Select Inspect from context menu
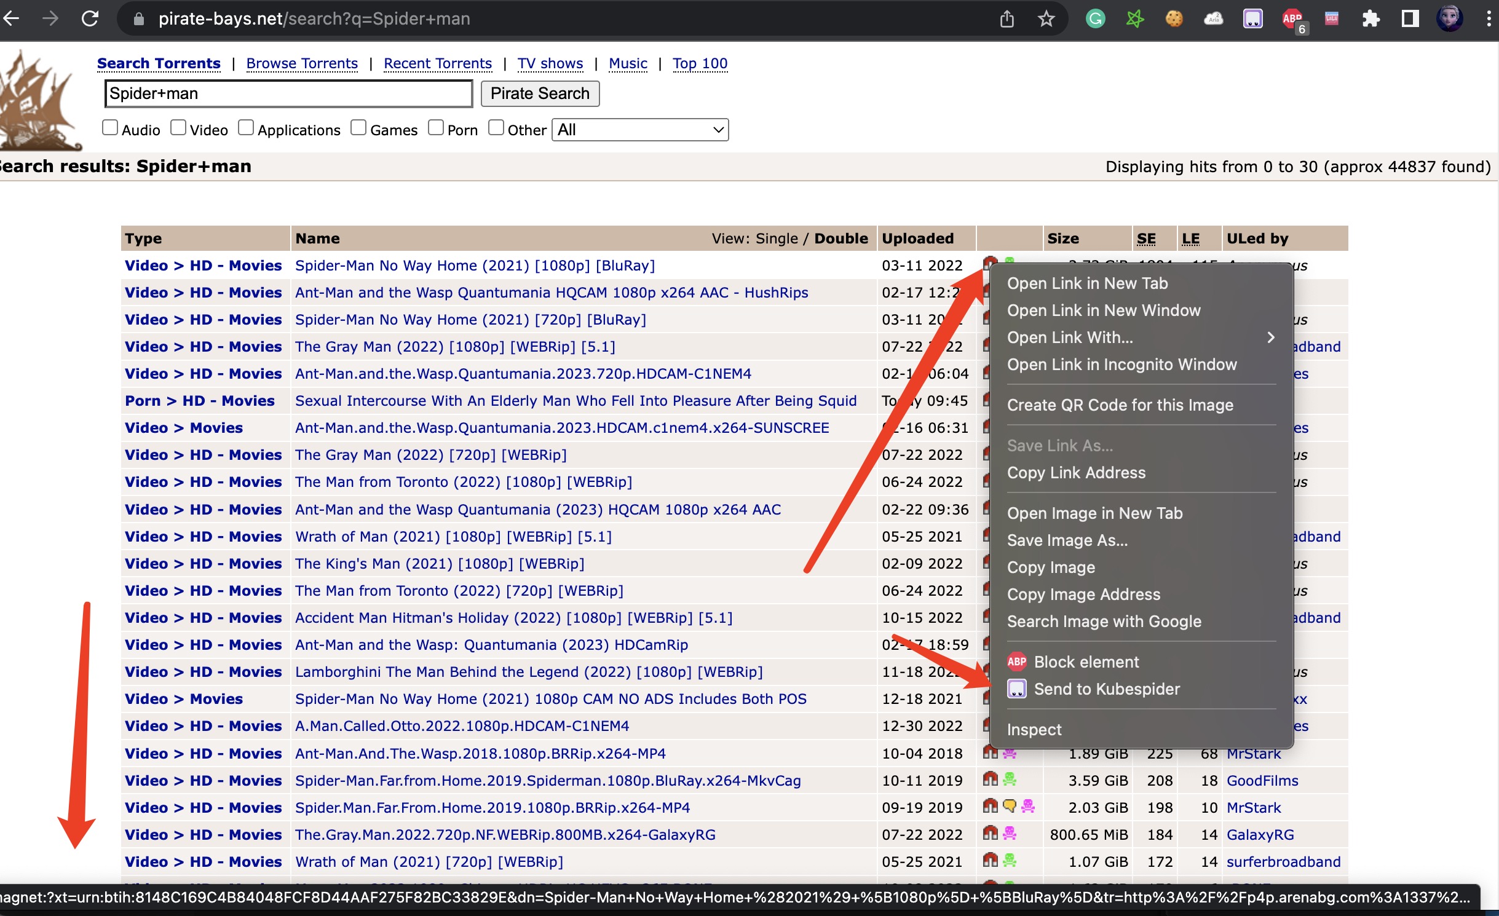This screenshot has height=916, width=1499. click(x=1141, y=730)
